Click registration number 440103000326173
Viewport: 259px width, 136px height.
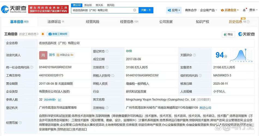pos(51,75)
